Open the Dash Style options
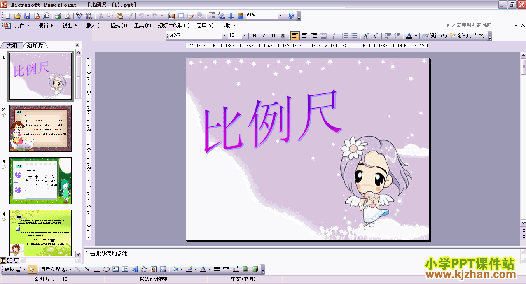The image size is (526, 284). coord(226,269)
